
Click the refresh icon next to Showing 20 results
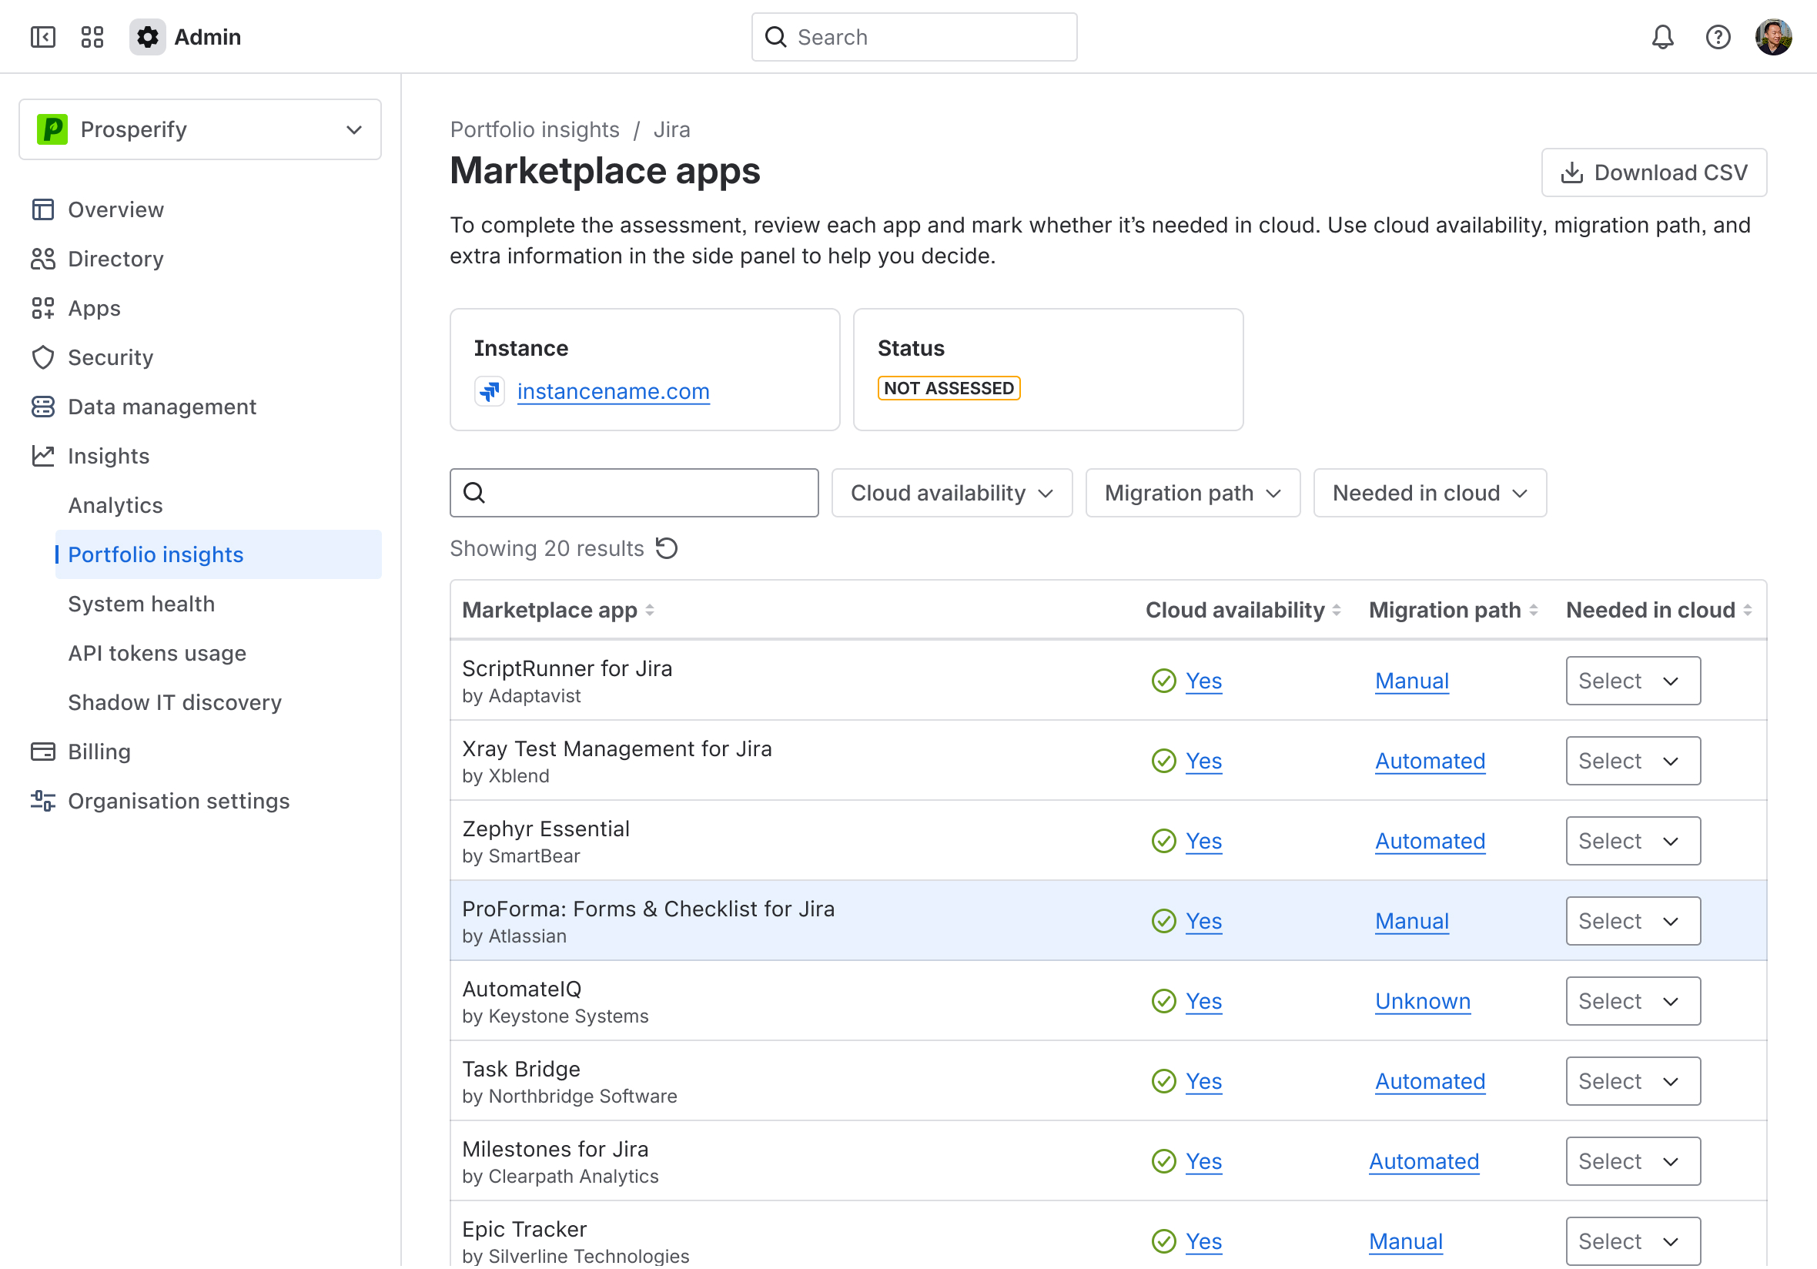pyautogui.click(x=667, y=547)
